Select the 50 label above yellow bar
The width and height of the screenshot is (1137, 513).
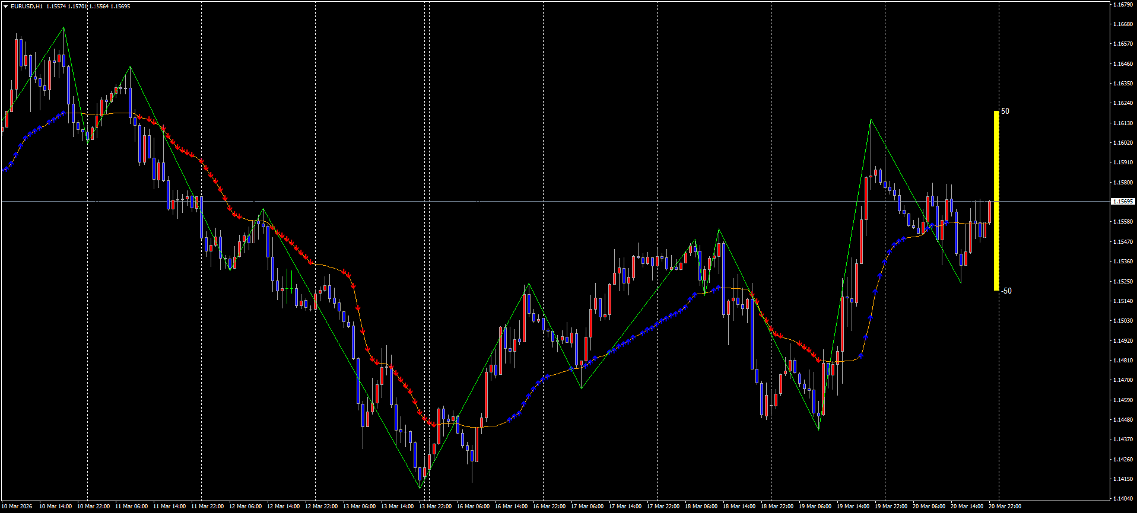click(1005, 111)
